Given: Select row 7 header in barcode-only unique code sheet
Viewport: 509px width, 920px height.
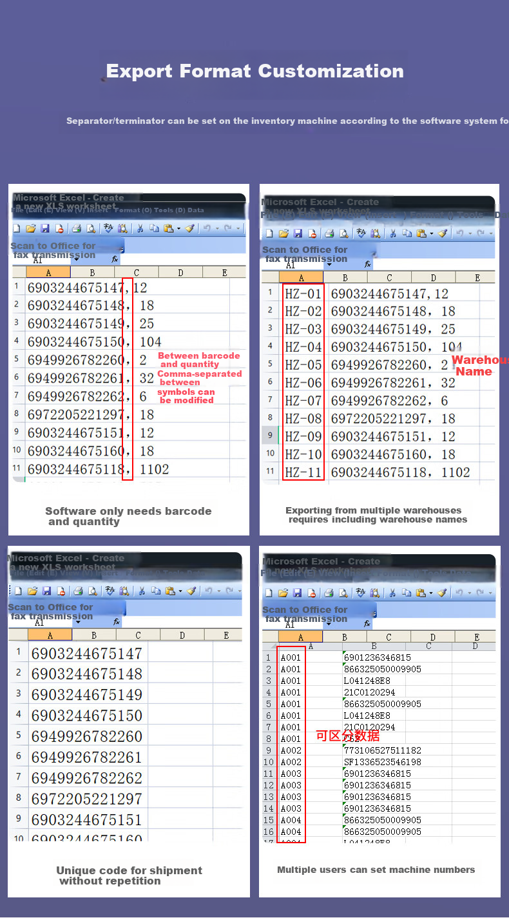Looking at the screenshot, I should click(19, 777).
